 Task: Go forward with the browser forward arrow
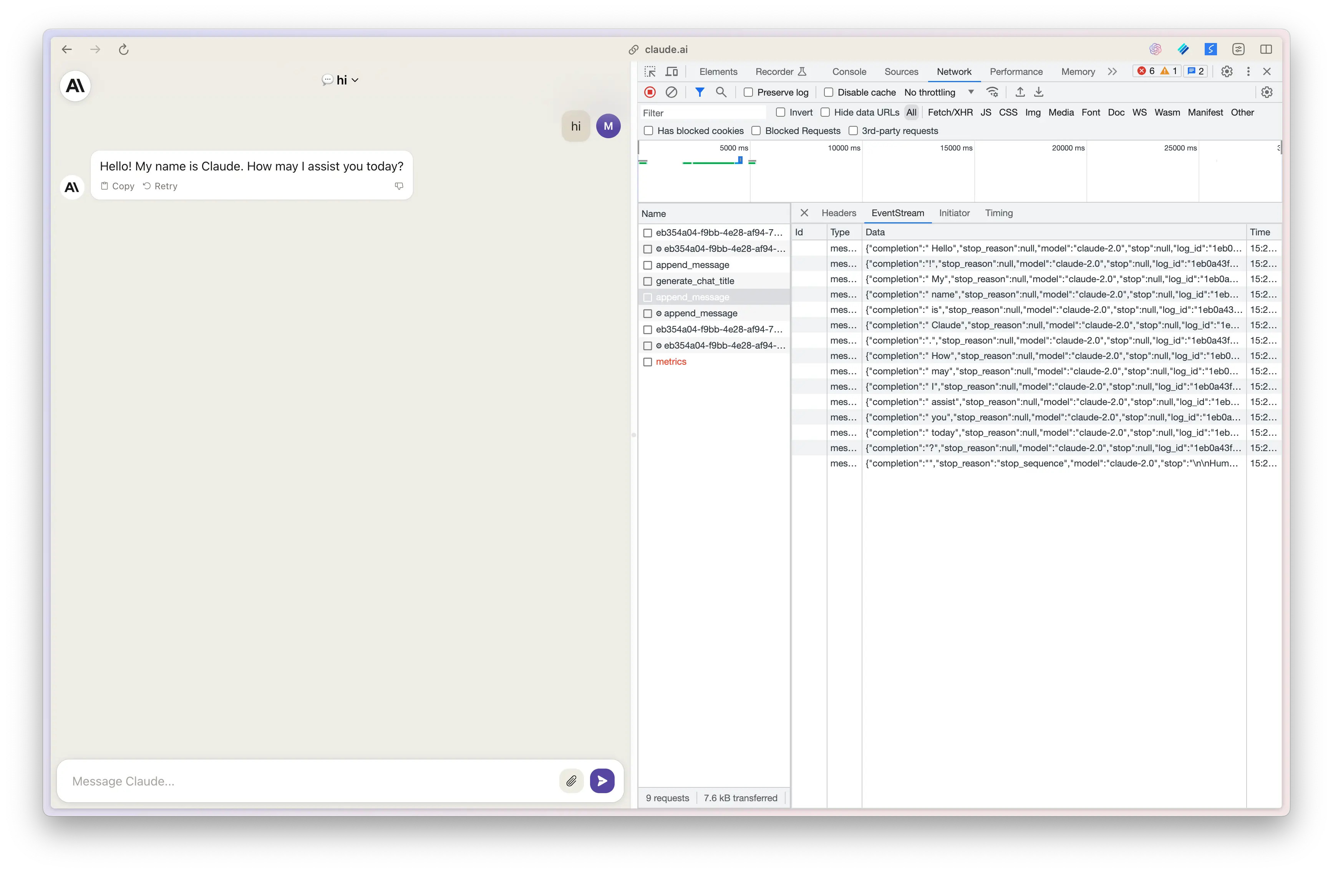tap(95, 49)
